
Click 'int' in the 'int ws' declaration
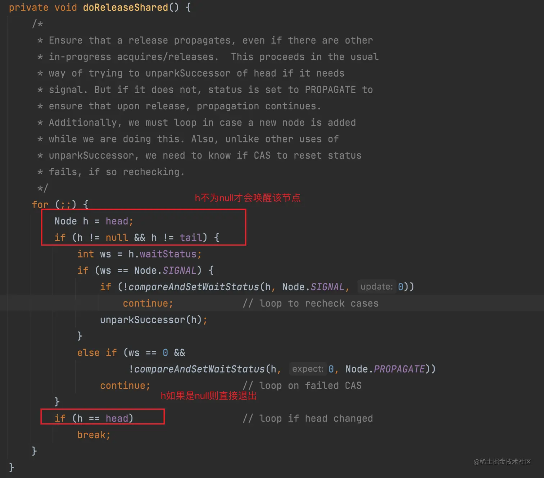tap(86, 254)
